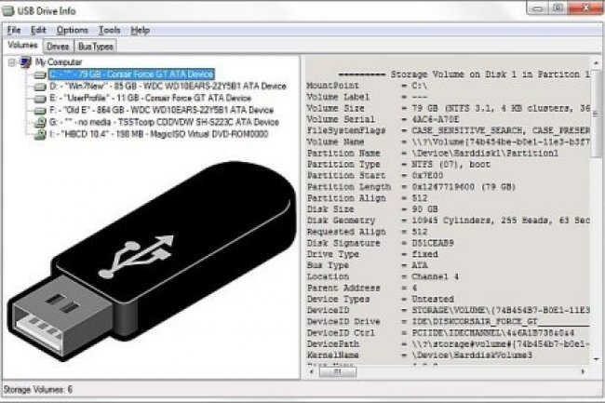This screenshot has height=403, width=605.
Task: Click the Volume Name line
Action: point(448,141)
